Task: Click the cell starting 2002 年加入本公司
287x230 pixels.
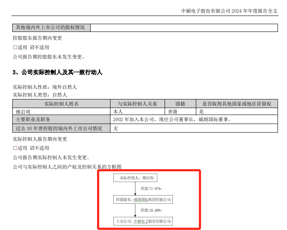Action: tap(194, 120)
